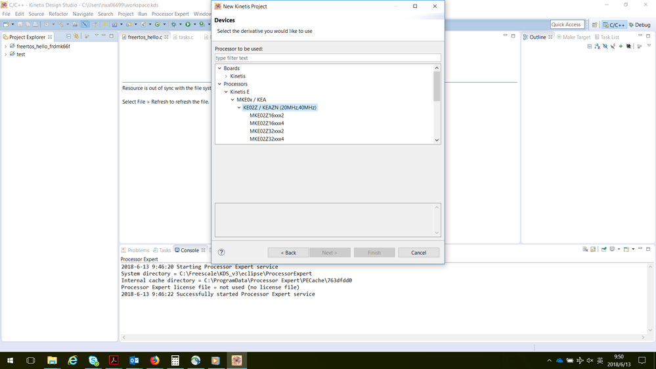656x369 pixels.
Task: Open Internet Explorer from the taskbar
Action: coord(73,360)
